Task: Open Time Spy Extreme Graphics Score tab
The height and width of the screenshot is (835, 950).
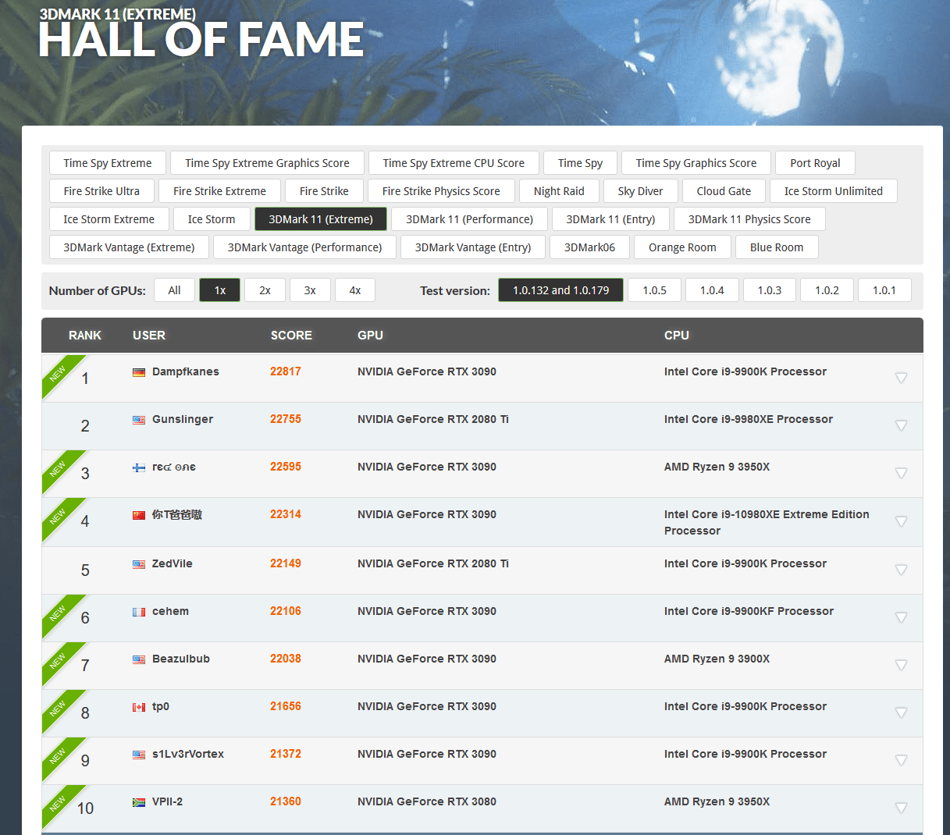Action: click(x=267, y=163)
